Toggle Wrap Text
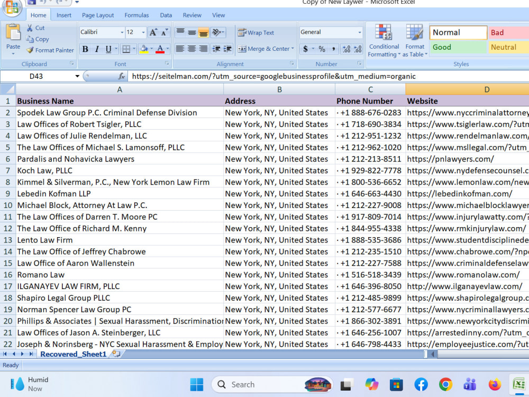Screen dimensions: 529x397 coord(256,32)
